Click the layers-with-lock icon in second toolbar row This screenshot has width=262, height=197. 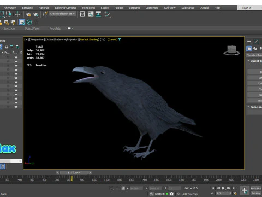[6, 22]
